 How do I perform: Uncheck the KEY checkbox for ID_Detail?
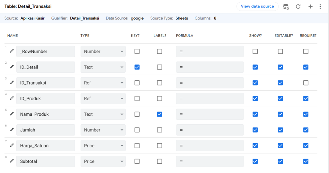point(137,67)
